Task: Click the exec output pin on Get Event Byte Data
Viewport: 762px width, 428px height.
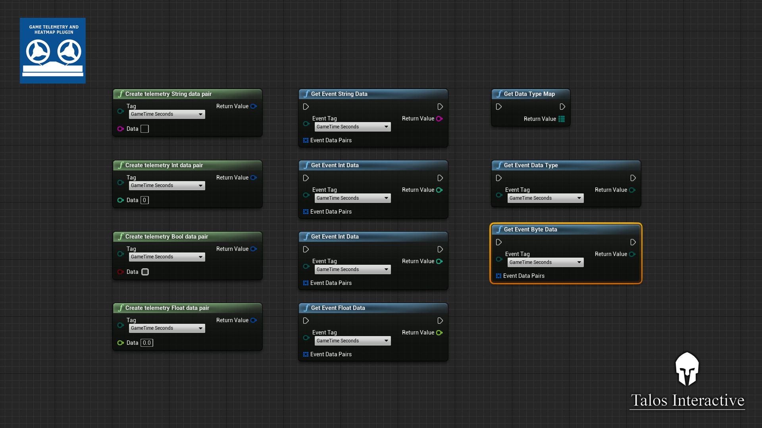Action: [633, 242]
